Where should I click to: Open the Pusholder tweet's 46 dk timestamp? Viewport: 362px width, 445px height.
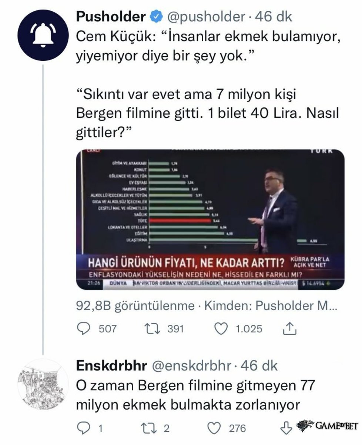click(276, 17)
